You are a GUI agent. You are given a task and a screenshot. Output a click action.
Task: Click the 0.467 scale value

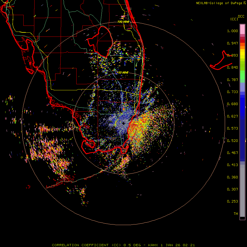[x=232, y=153]
